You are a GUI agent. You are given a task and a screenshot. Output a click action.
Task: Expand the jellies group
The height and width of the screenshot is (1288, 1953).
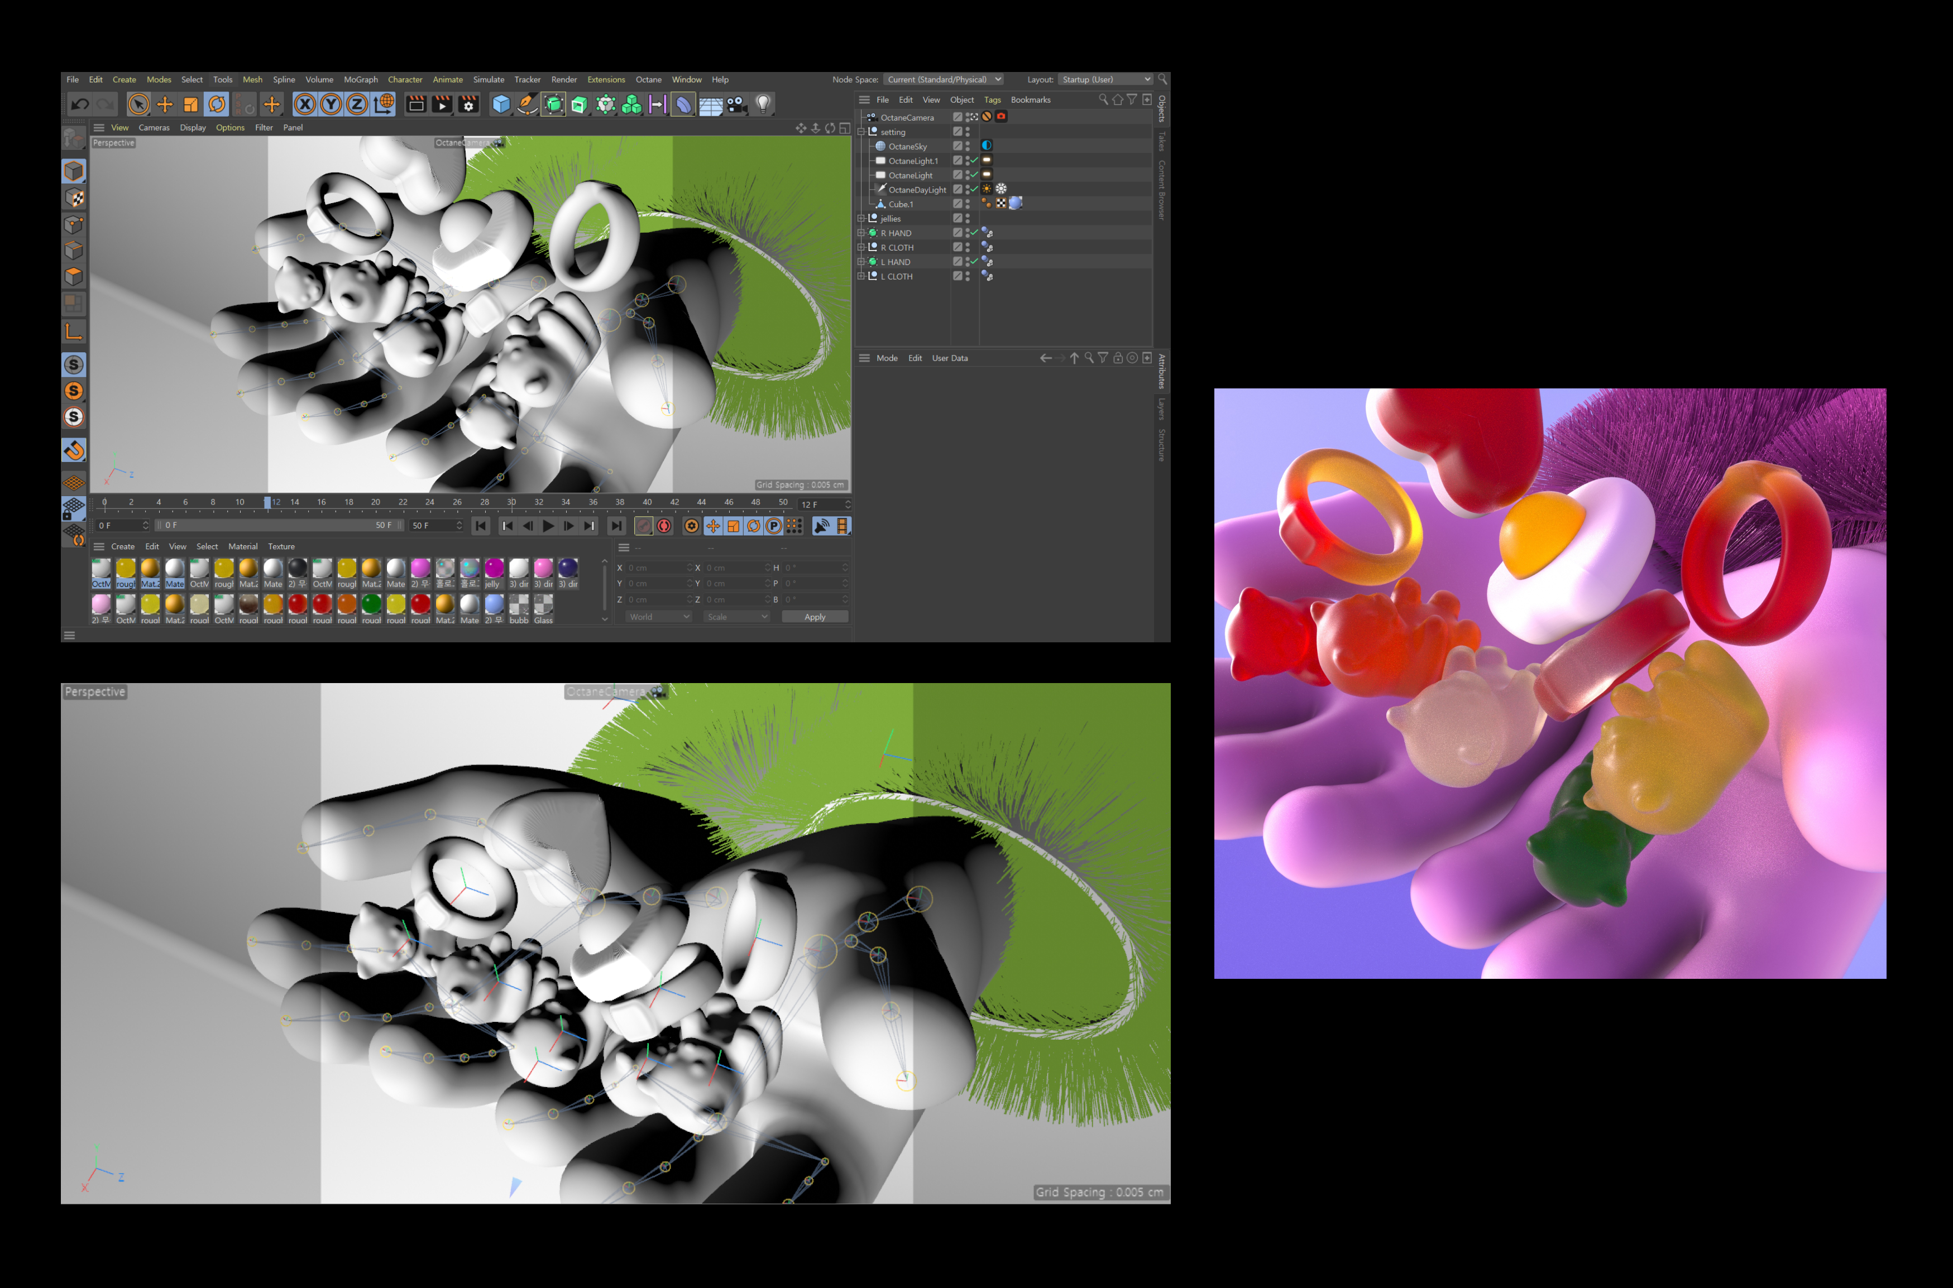tap(861, 219)
